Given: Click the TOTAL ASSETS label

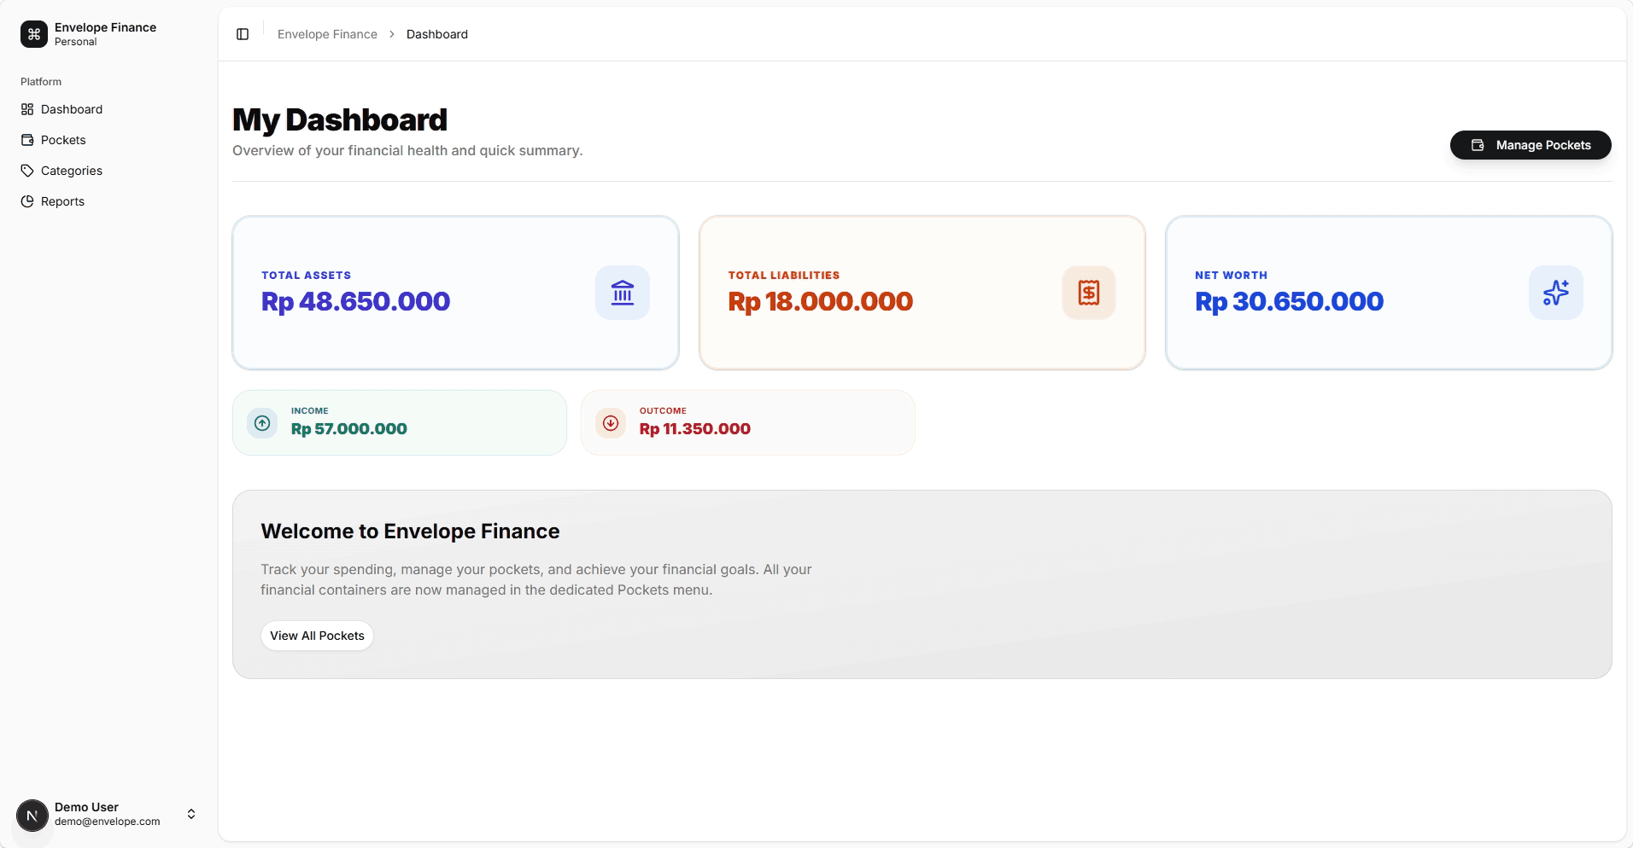Looking at the screenshot, I should click(306, 276).
